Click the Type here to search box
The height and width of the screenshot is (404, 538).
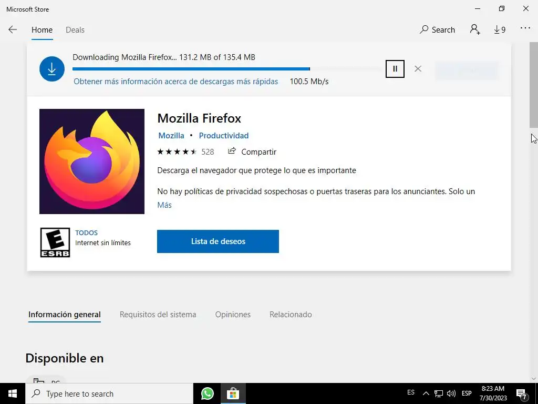click(109, 393)
